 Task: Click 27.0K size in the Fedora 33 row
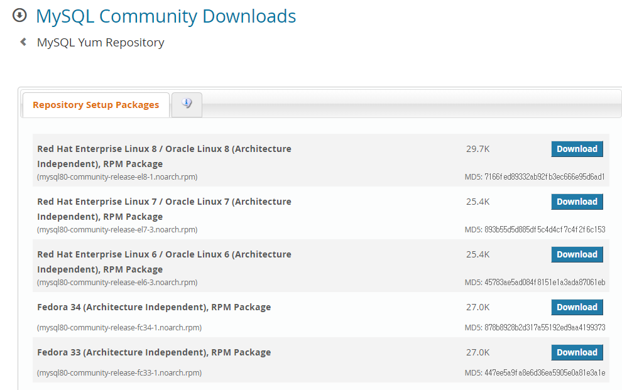point(477,352)
